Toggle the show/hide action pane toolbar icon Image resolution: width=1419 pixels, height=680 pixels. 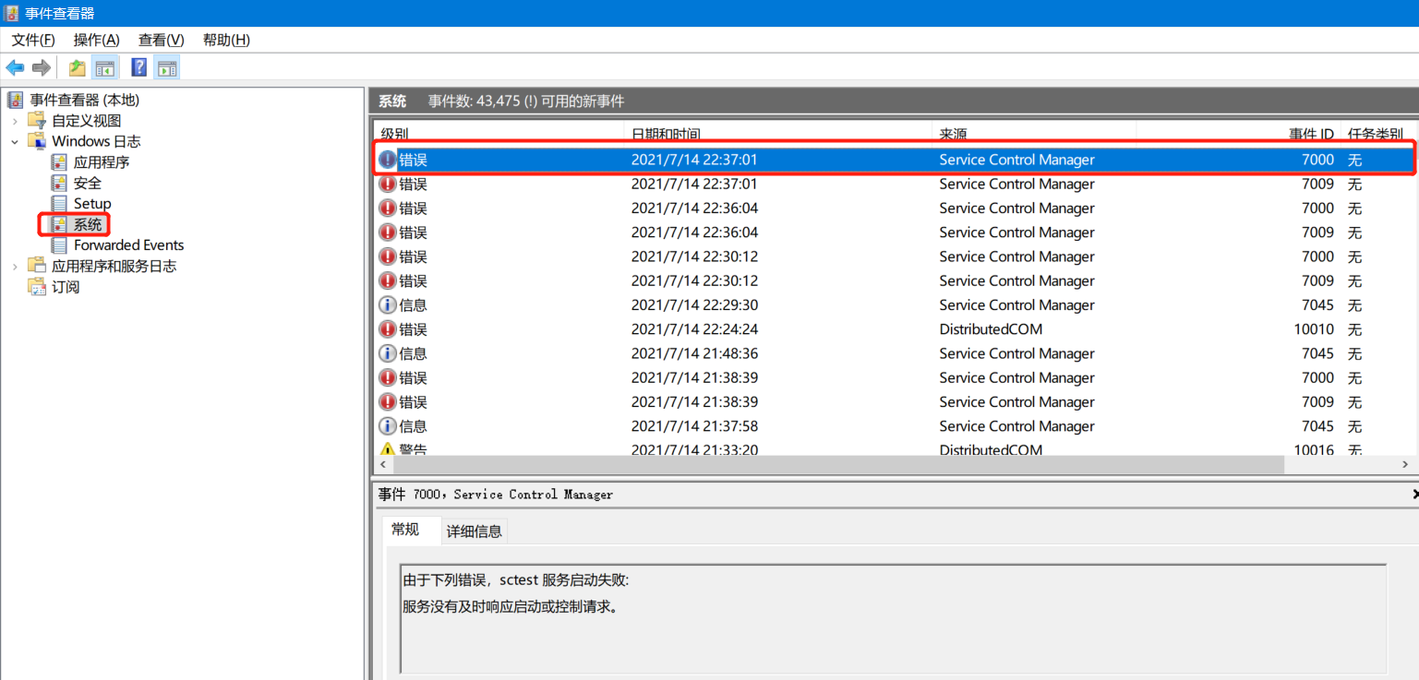pyautogui.click(x=167, y=67)
